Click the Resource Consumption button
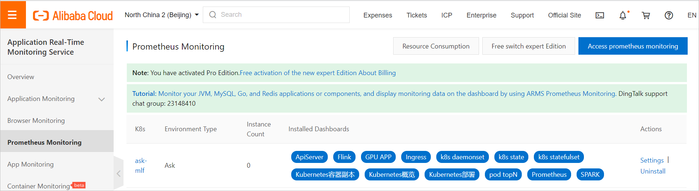This screenshot has width=699, height=191. coord(436,46)
